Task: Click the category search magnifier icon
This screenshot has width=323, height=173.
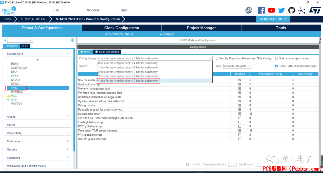Action: pos(5,40)
